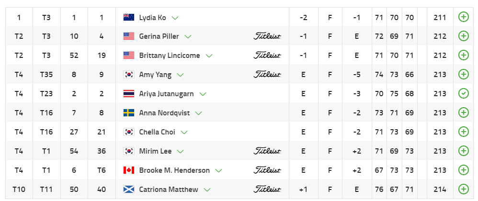Open Brooke M. Henderson's dropdown chevron

coord(219,171)
